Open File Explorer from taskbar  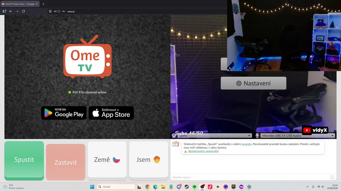(x=163, y=187)
